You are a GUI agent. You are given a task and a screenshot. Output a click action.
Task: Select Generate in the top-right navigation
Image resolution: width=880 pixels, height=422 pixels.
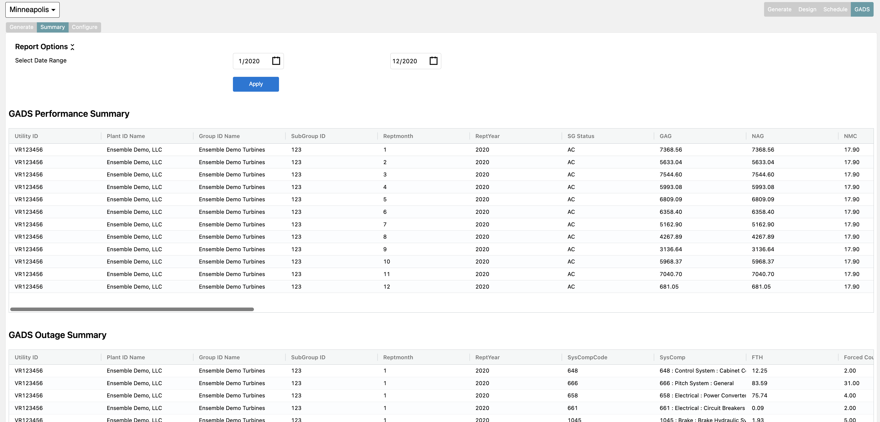779,9
